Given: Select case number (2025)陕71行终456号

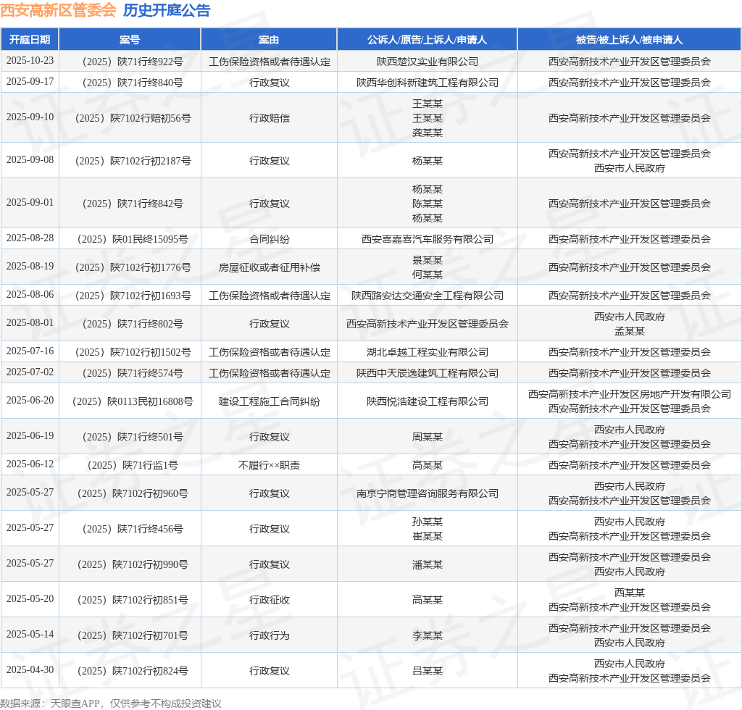Looking at the screenshot, I should pos(130,529).
